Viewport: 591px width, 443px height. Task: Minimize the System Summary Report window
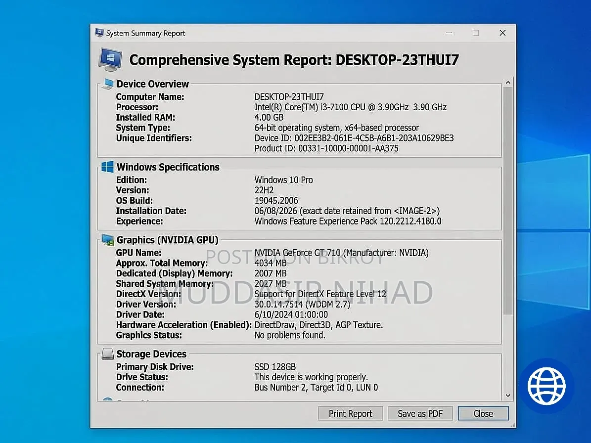[x=449, y=33]
